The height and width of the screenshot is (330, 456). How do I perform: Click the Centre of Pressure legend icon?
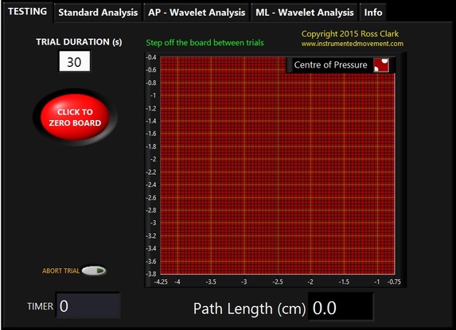(381, 64)
